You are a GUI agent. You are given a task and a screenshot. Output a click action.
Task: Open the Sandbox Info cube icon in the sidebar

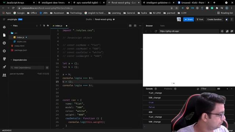pos(4,27)
